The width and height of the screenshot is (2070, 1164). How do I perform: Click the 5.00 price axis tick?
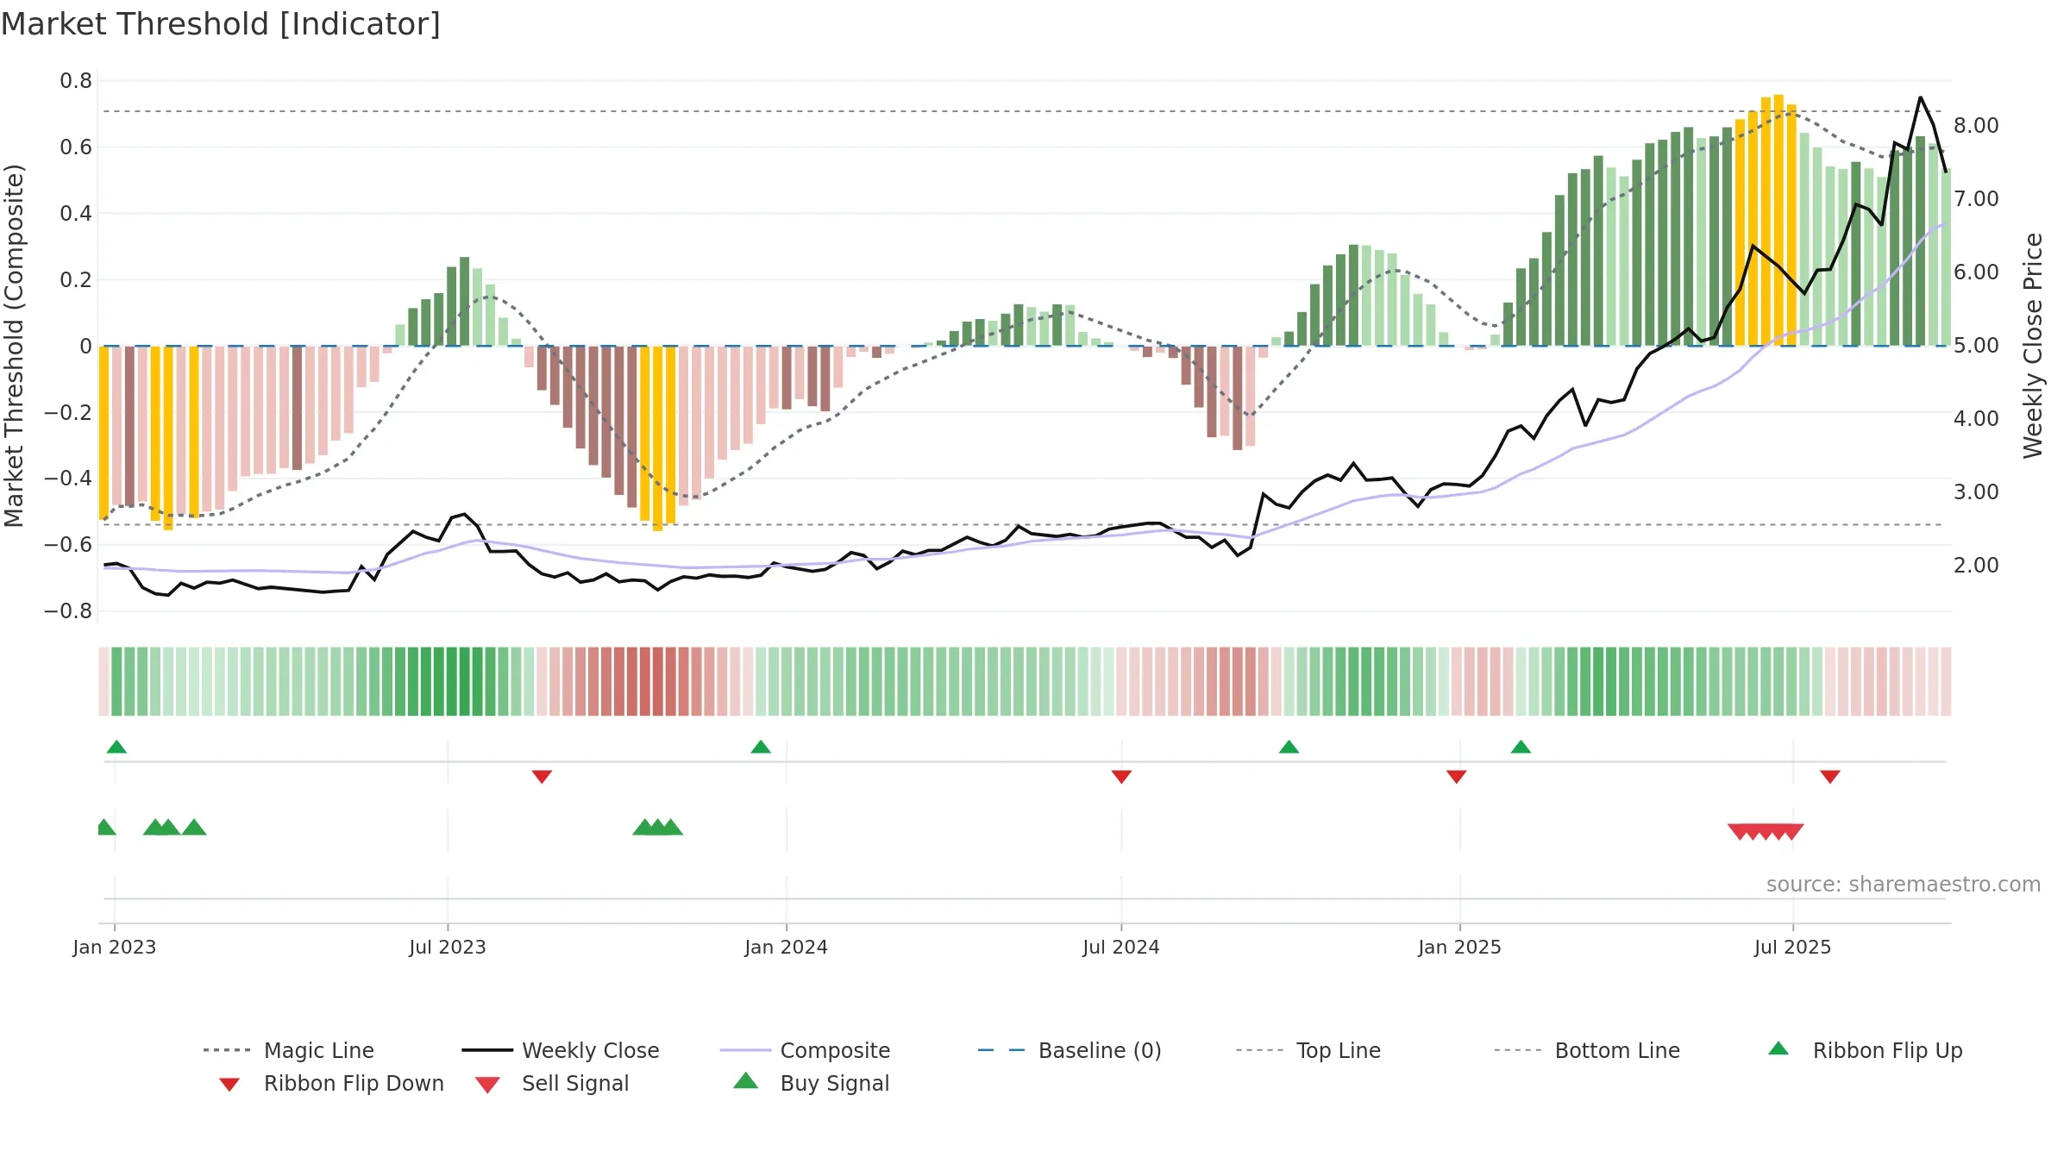1976,346
